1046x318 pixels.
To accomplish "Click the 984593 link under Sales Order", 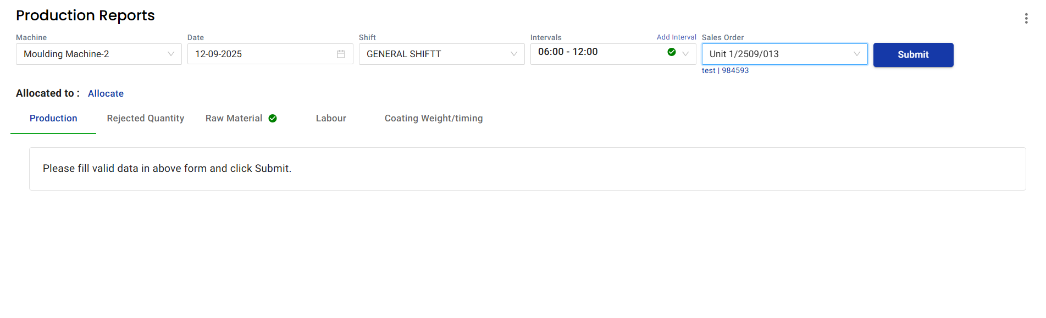I will pyautogui.click(x=735, y=71).
